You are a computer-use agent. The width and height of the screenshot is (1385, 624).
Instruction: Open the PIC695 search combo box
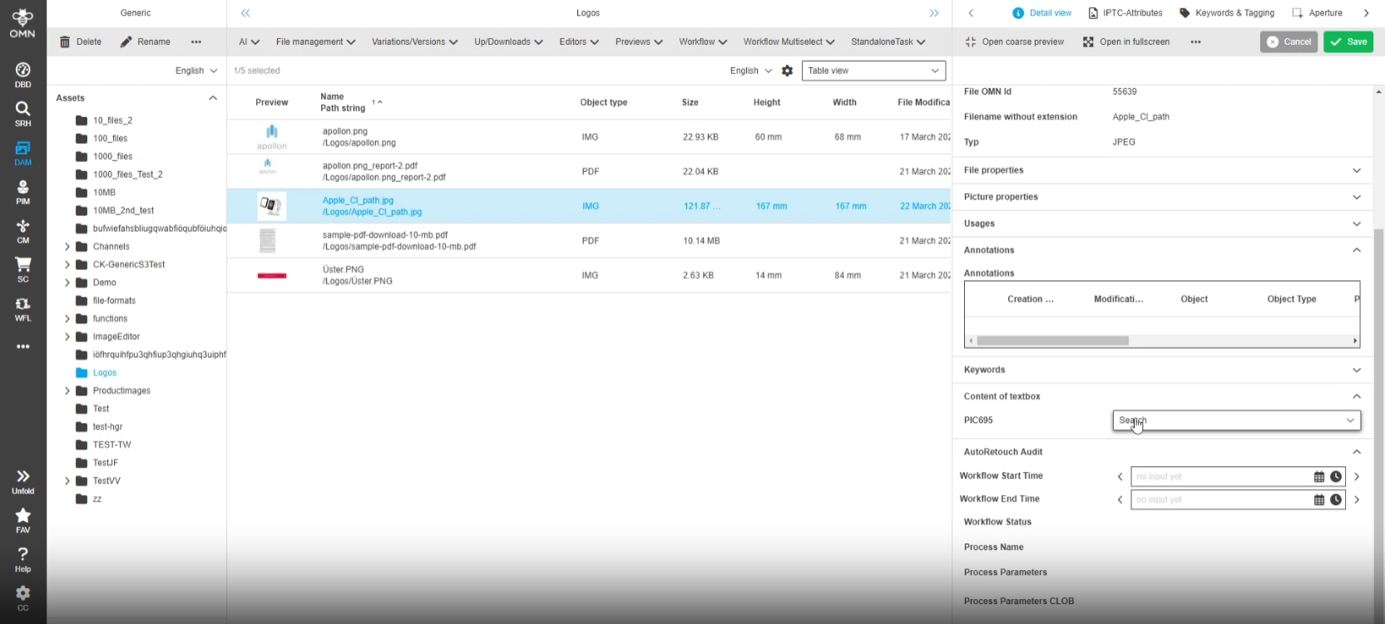tap(1235, 420)
